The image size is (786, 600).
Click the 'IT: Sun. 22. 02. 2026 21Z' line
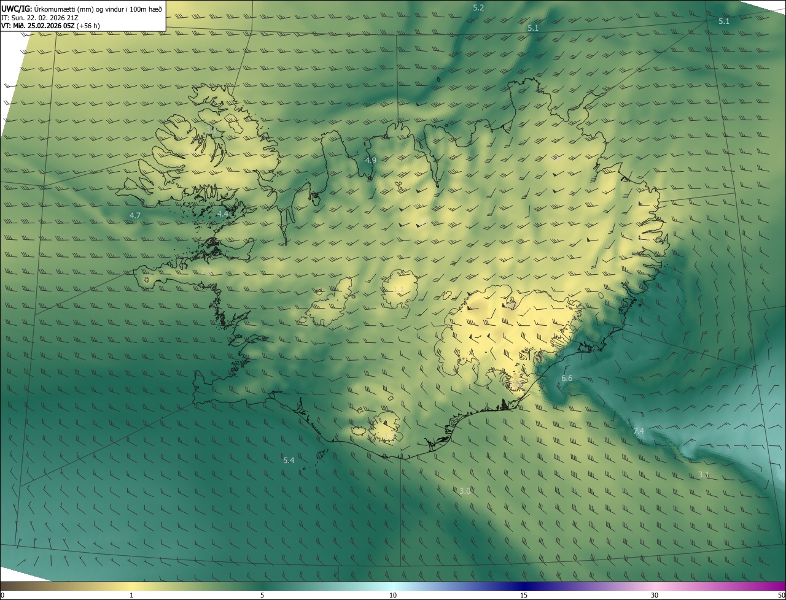click(39, 17)
